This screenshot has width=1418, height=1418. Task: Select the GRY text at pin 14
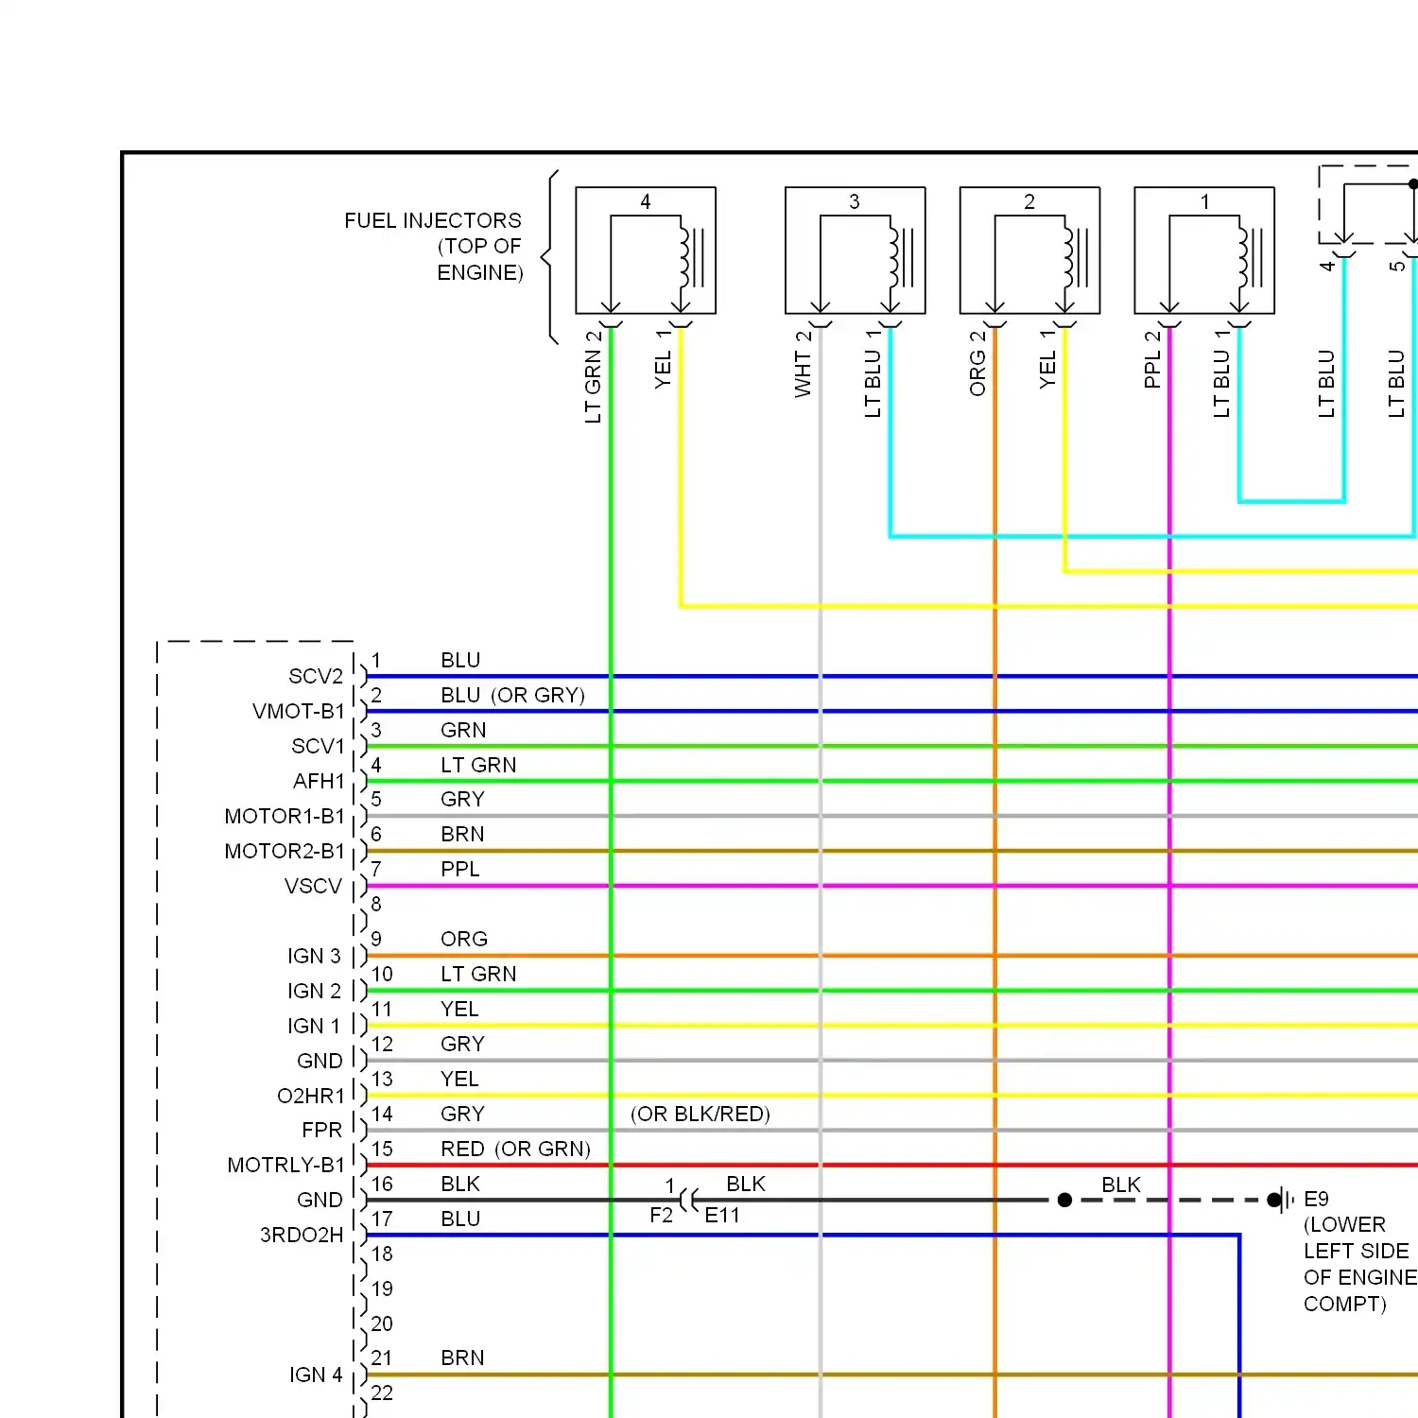462,1115
